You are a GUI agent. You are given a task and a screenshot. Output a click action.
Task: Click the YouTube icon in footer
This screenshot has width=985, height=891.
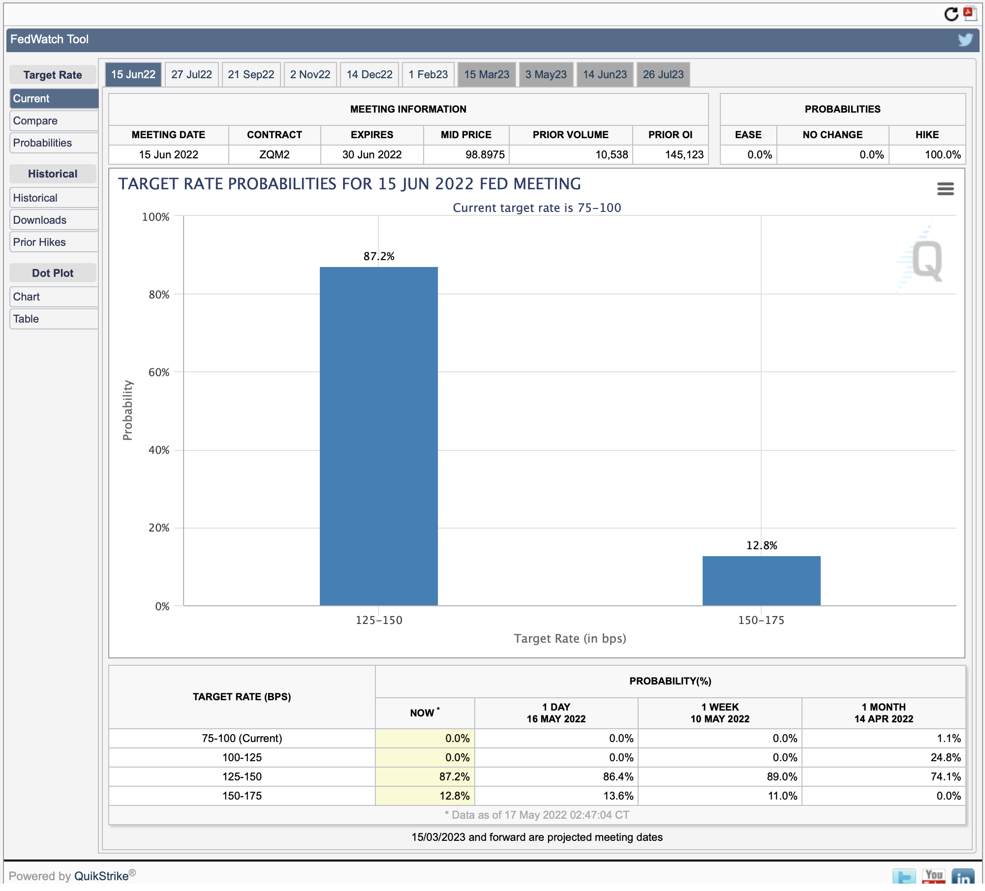(933, 877)
